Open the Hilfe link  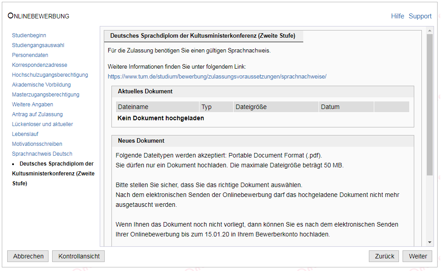pos(397,16)
